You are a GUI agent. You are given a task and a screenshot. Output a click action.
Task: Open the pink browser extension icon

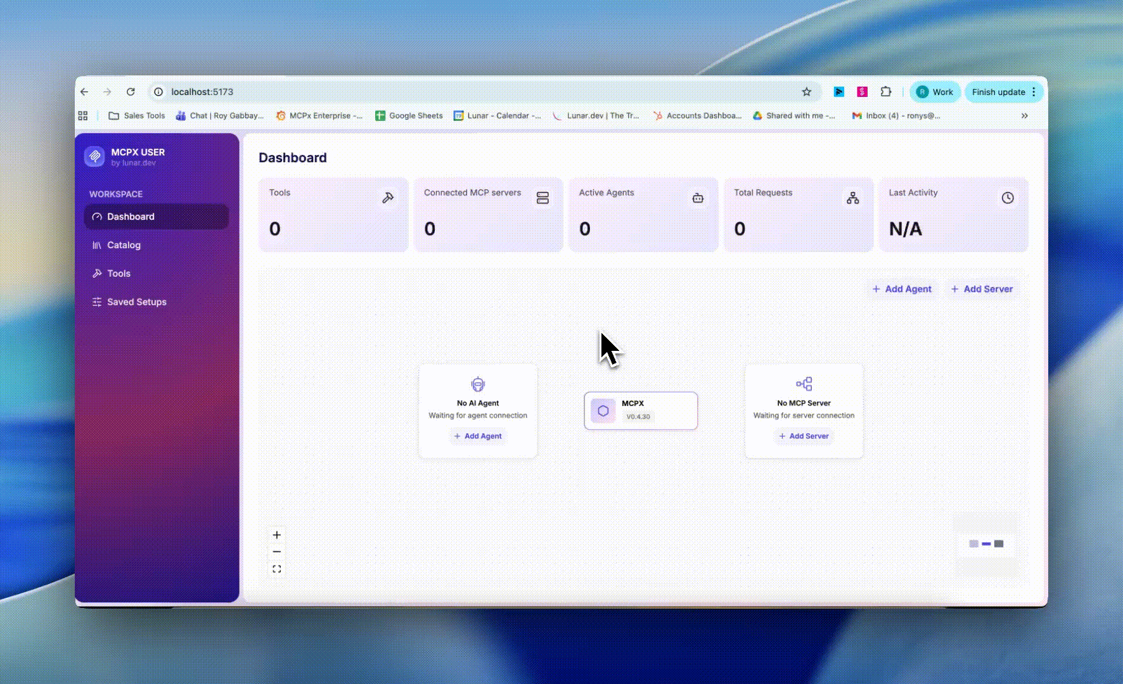862,92
